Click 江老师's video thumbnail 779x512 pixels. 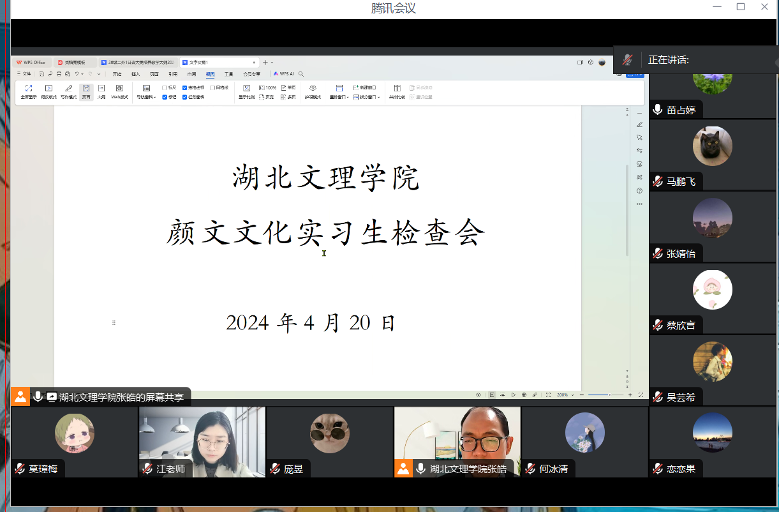(x=202, y=442)
